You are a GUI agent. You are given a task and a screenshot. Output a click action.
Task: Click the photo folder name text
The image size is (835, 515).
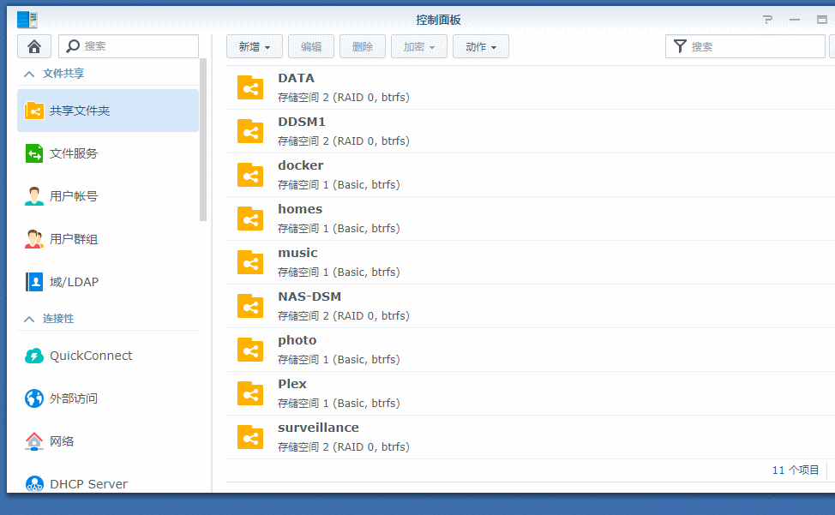click(297, 340)
